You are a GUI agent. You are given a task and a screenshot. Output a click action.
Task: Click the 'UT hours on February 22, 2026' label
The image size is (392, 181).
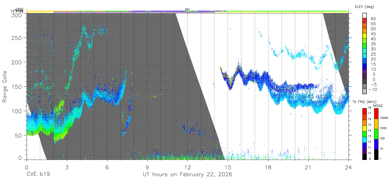pos(187,175)
